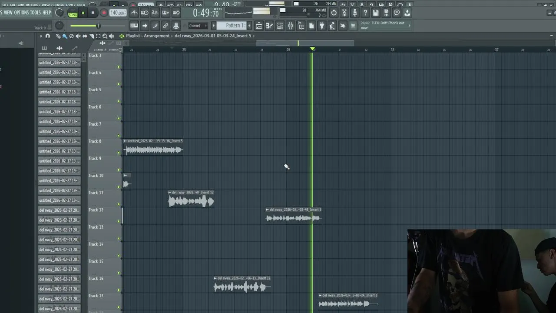Open the Playlist window icon
The height and width of the screenshot is (313, 556).
pyautogui.click(x=259, y=26)
